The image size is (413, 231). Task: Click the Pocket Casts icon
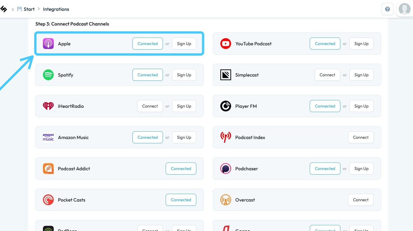pos(48,200)
